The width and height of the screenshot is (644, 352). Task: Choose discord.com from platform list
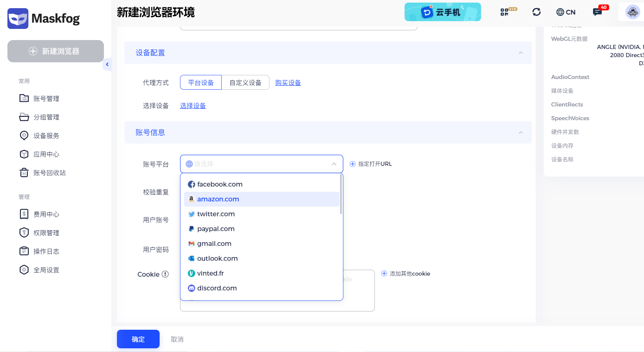click(x=261, y=288)
